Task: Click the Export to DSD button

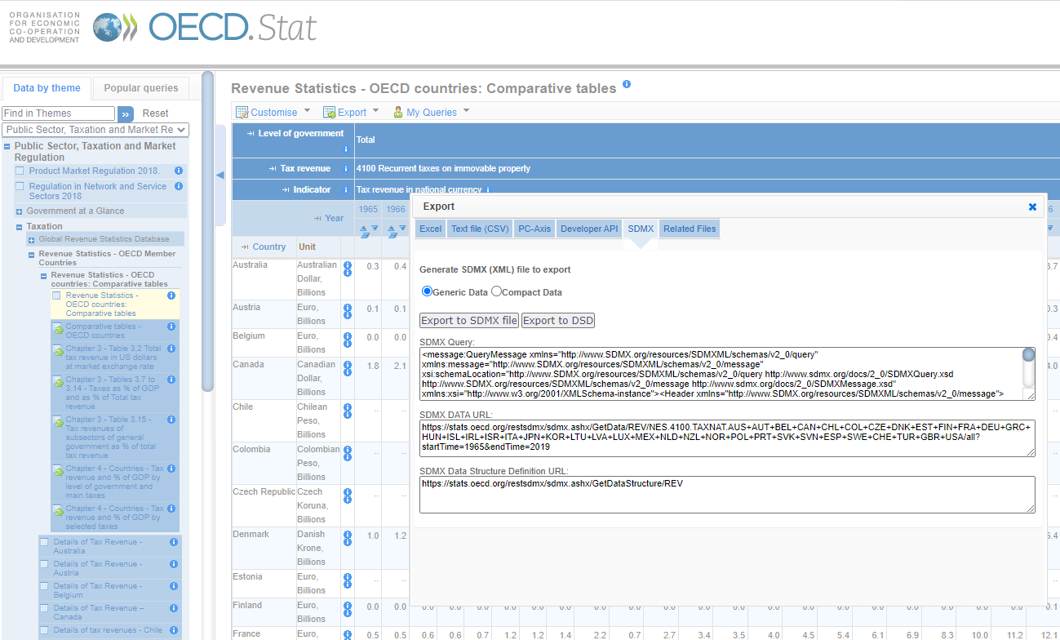Action: coord(558,320)
